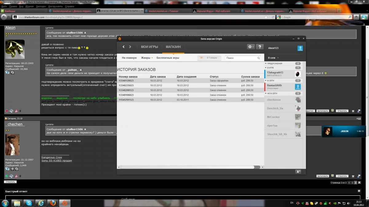This screenshot has height=207, width=369.
Task: Open the Windows Start menu
Action: pyautogui.click(x=5, y=203)
